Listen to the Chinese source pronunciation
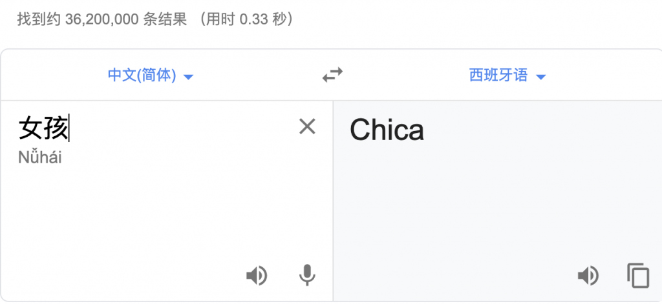 click(256, 276)
